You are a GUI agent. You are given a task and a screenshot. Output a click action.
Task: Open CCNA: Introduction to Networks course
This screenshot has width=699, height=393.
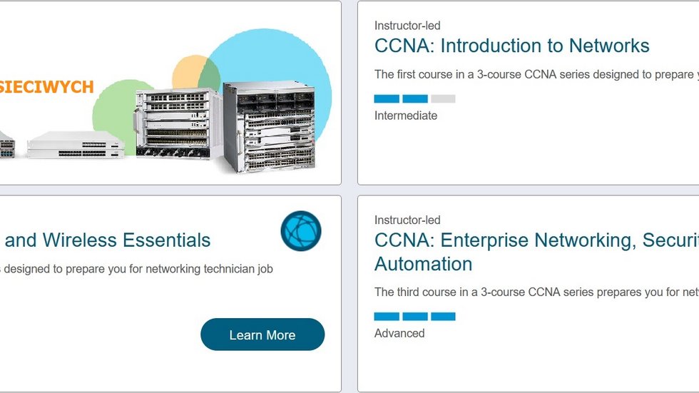511,46
